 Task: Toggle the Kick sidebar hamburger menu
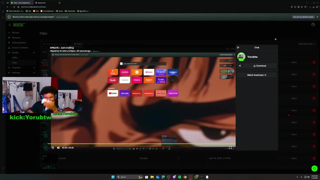(9, 25)
